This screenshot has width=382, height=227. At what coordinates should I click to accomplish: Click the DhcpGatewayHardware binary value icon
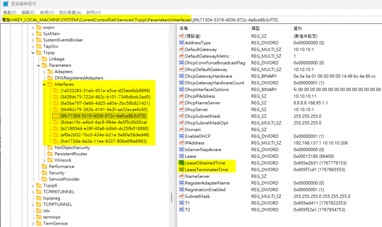pos(181,76)
